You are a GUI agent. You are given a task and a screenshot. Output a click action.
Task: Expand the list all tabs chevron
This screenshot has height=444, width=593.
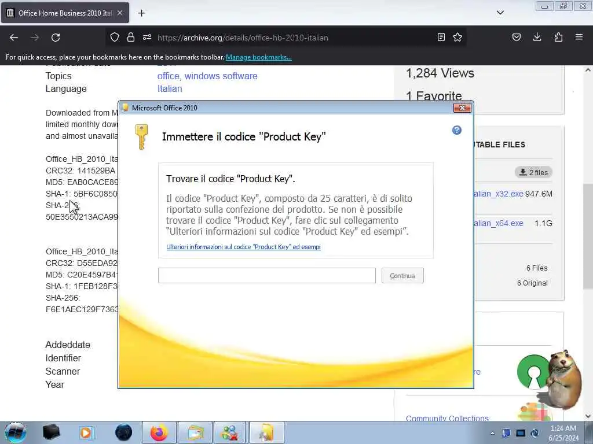500,13
